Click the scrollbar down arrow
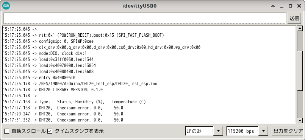The width and height of the screenshot is (305, 140). coord(300,121)
